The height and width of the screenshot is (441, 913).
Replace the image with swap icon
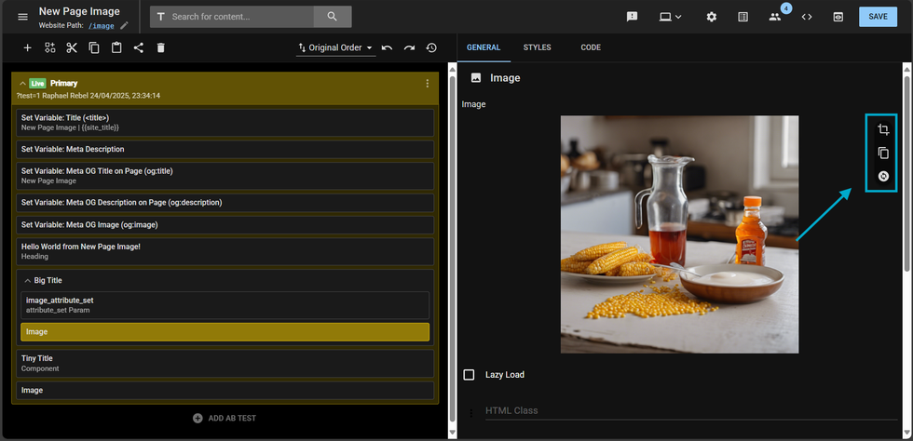[x=883, y=176]
